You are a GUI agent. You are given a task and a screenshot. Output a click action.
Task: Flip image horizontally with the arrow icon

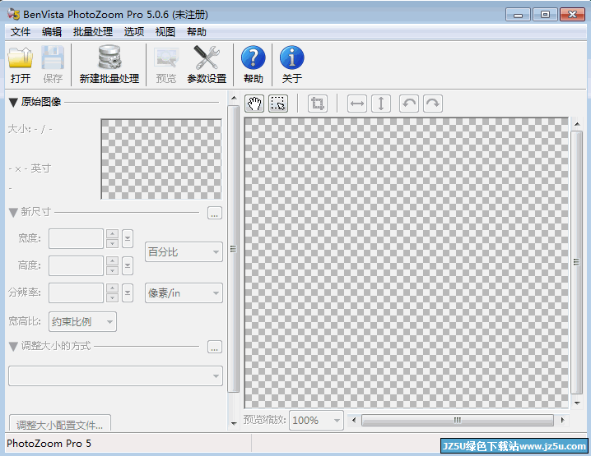[x=357, y=104]
